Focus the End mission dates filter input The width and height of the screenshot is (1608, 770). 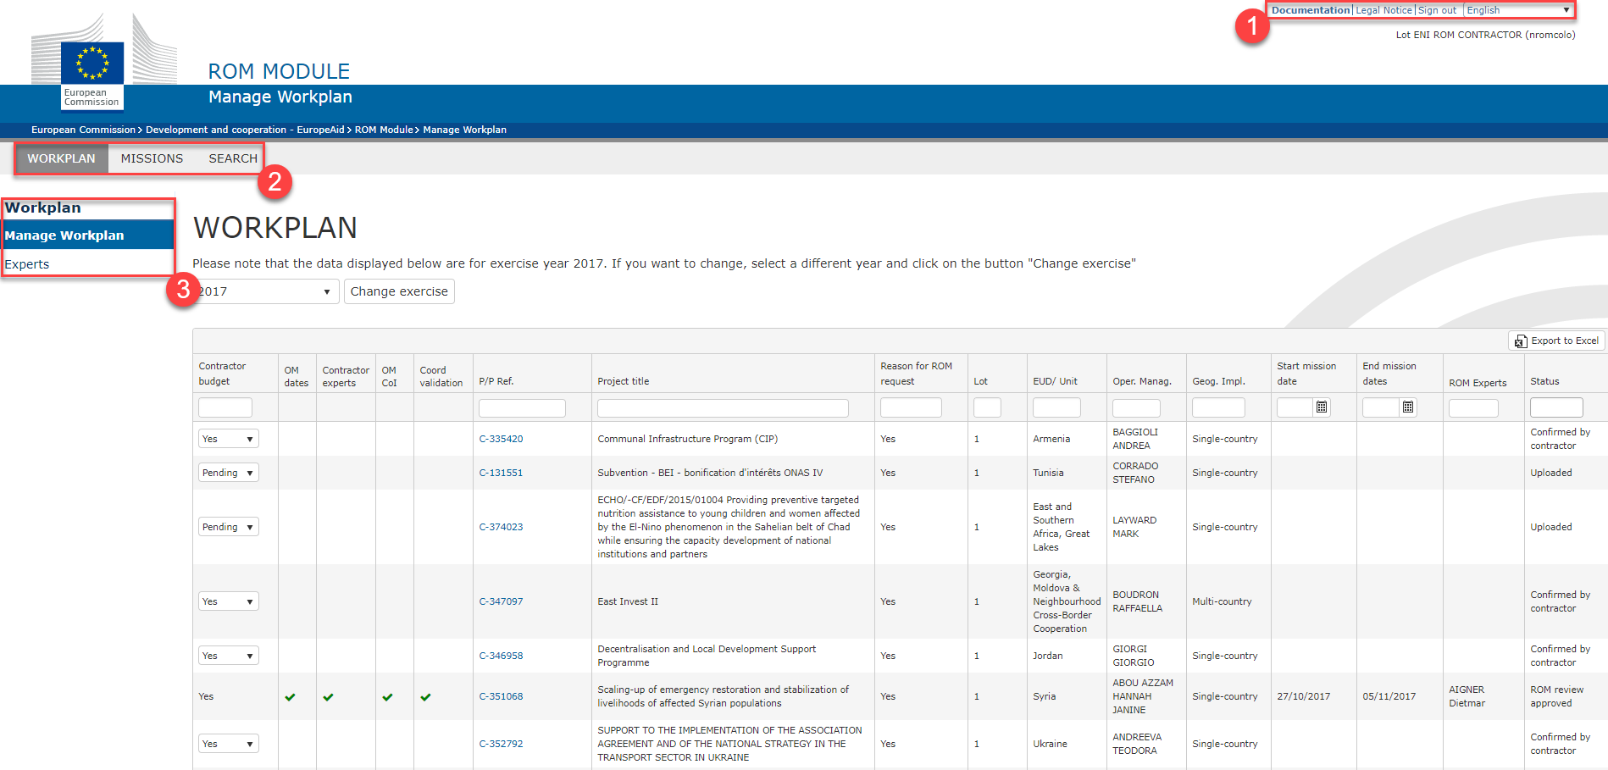click(x=1381, y=407)
